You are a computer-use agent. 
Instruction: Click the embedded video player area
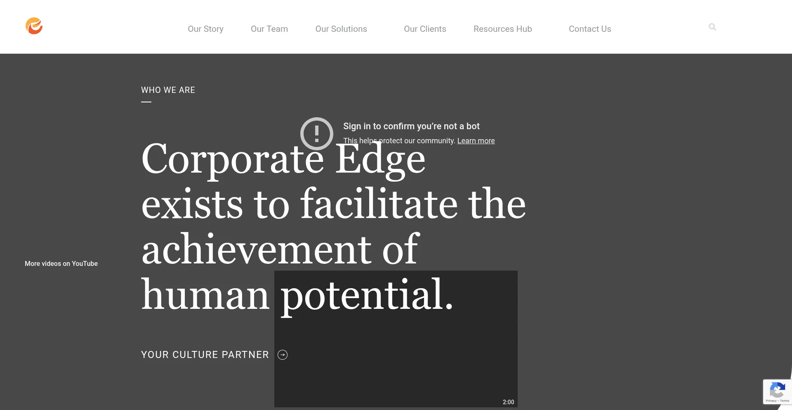coord(396,339)
